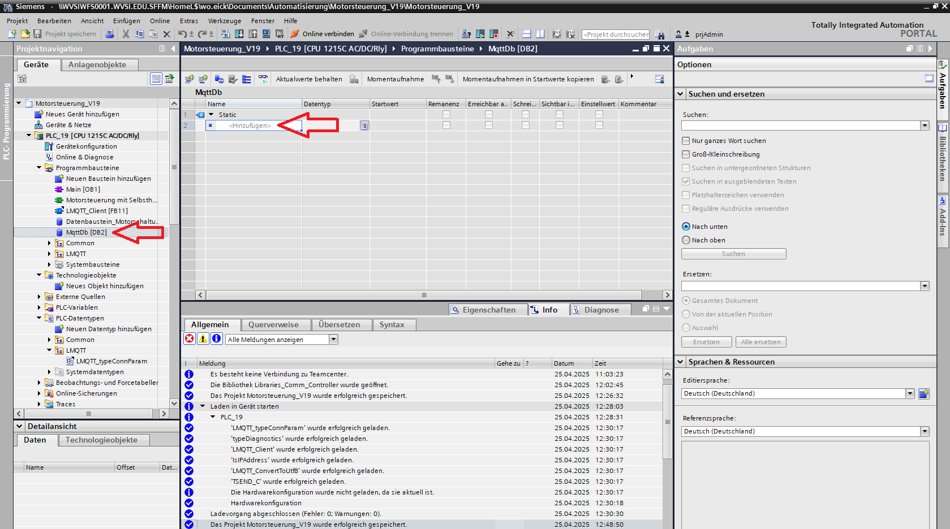The image size is (950, 529).
Task: Click the download to device icon
Action: coord(239,34)
